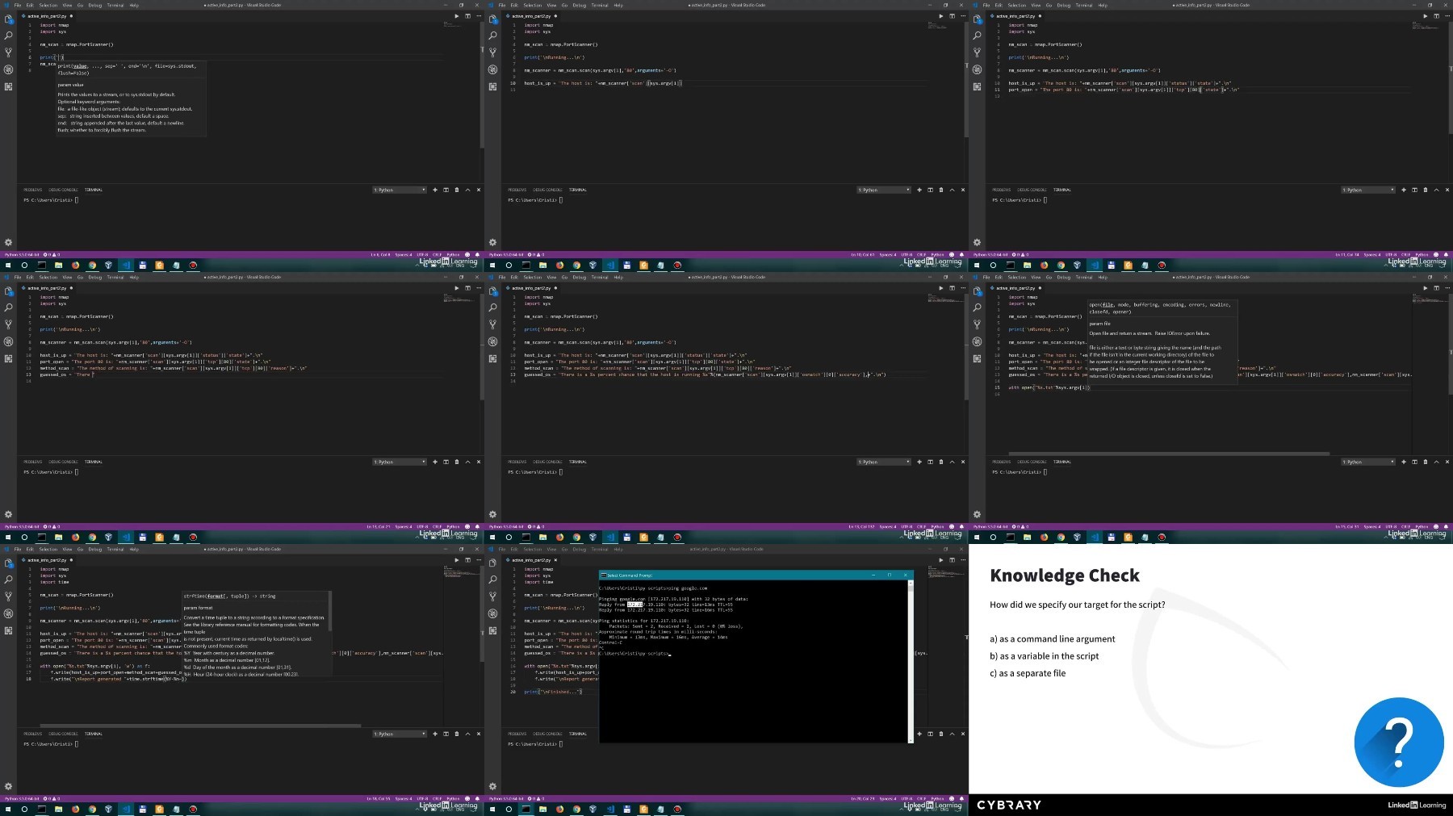Open Help menu in the strftime tooltip frame

(134, 549)
